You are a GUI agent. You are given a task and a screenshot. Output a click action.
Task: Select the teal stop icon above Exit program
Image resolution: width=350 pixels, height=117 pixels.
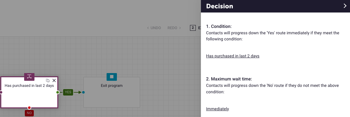(x=112, y=77)
